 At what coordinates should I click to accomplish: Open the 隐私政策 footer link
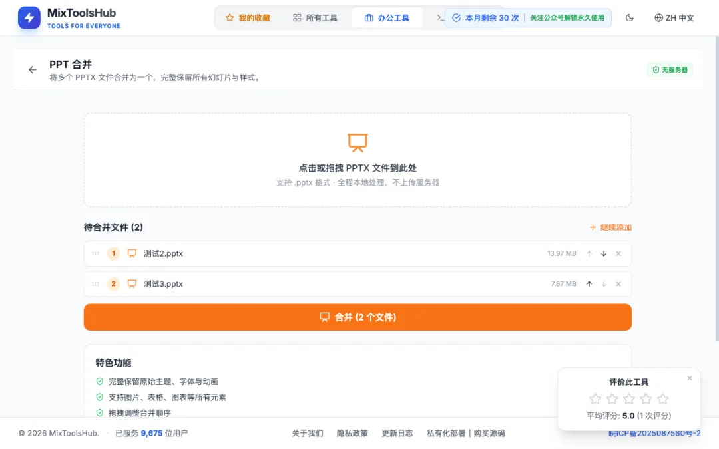pyautogui.click(x=352, y=434)
